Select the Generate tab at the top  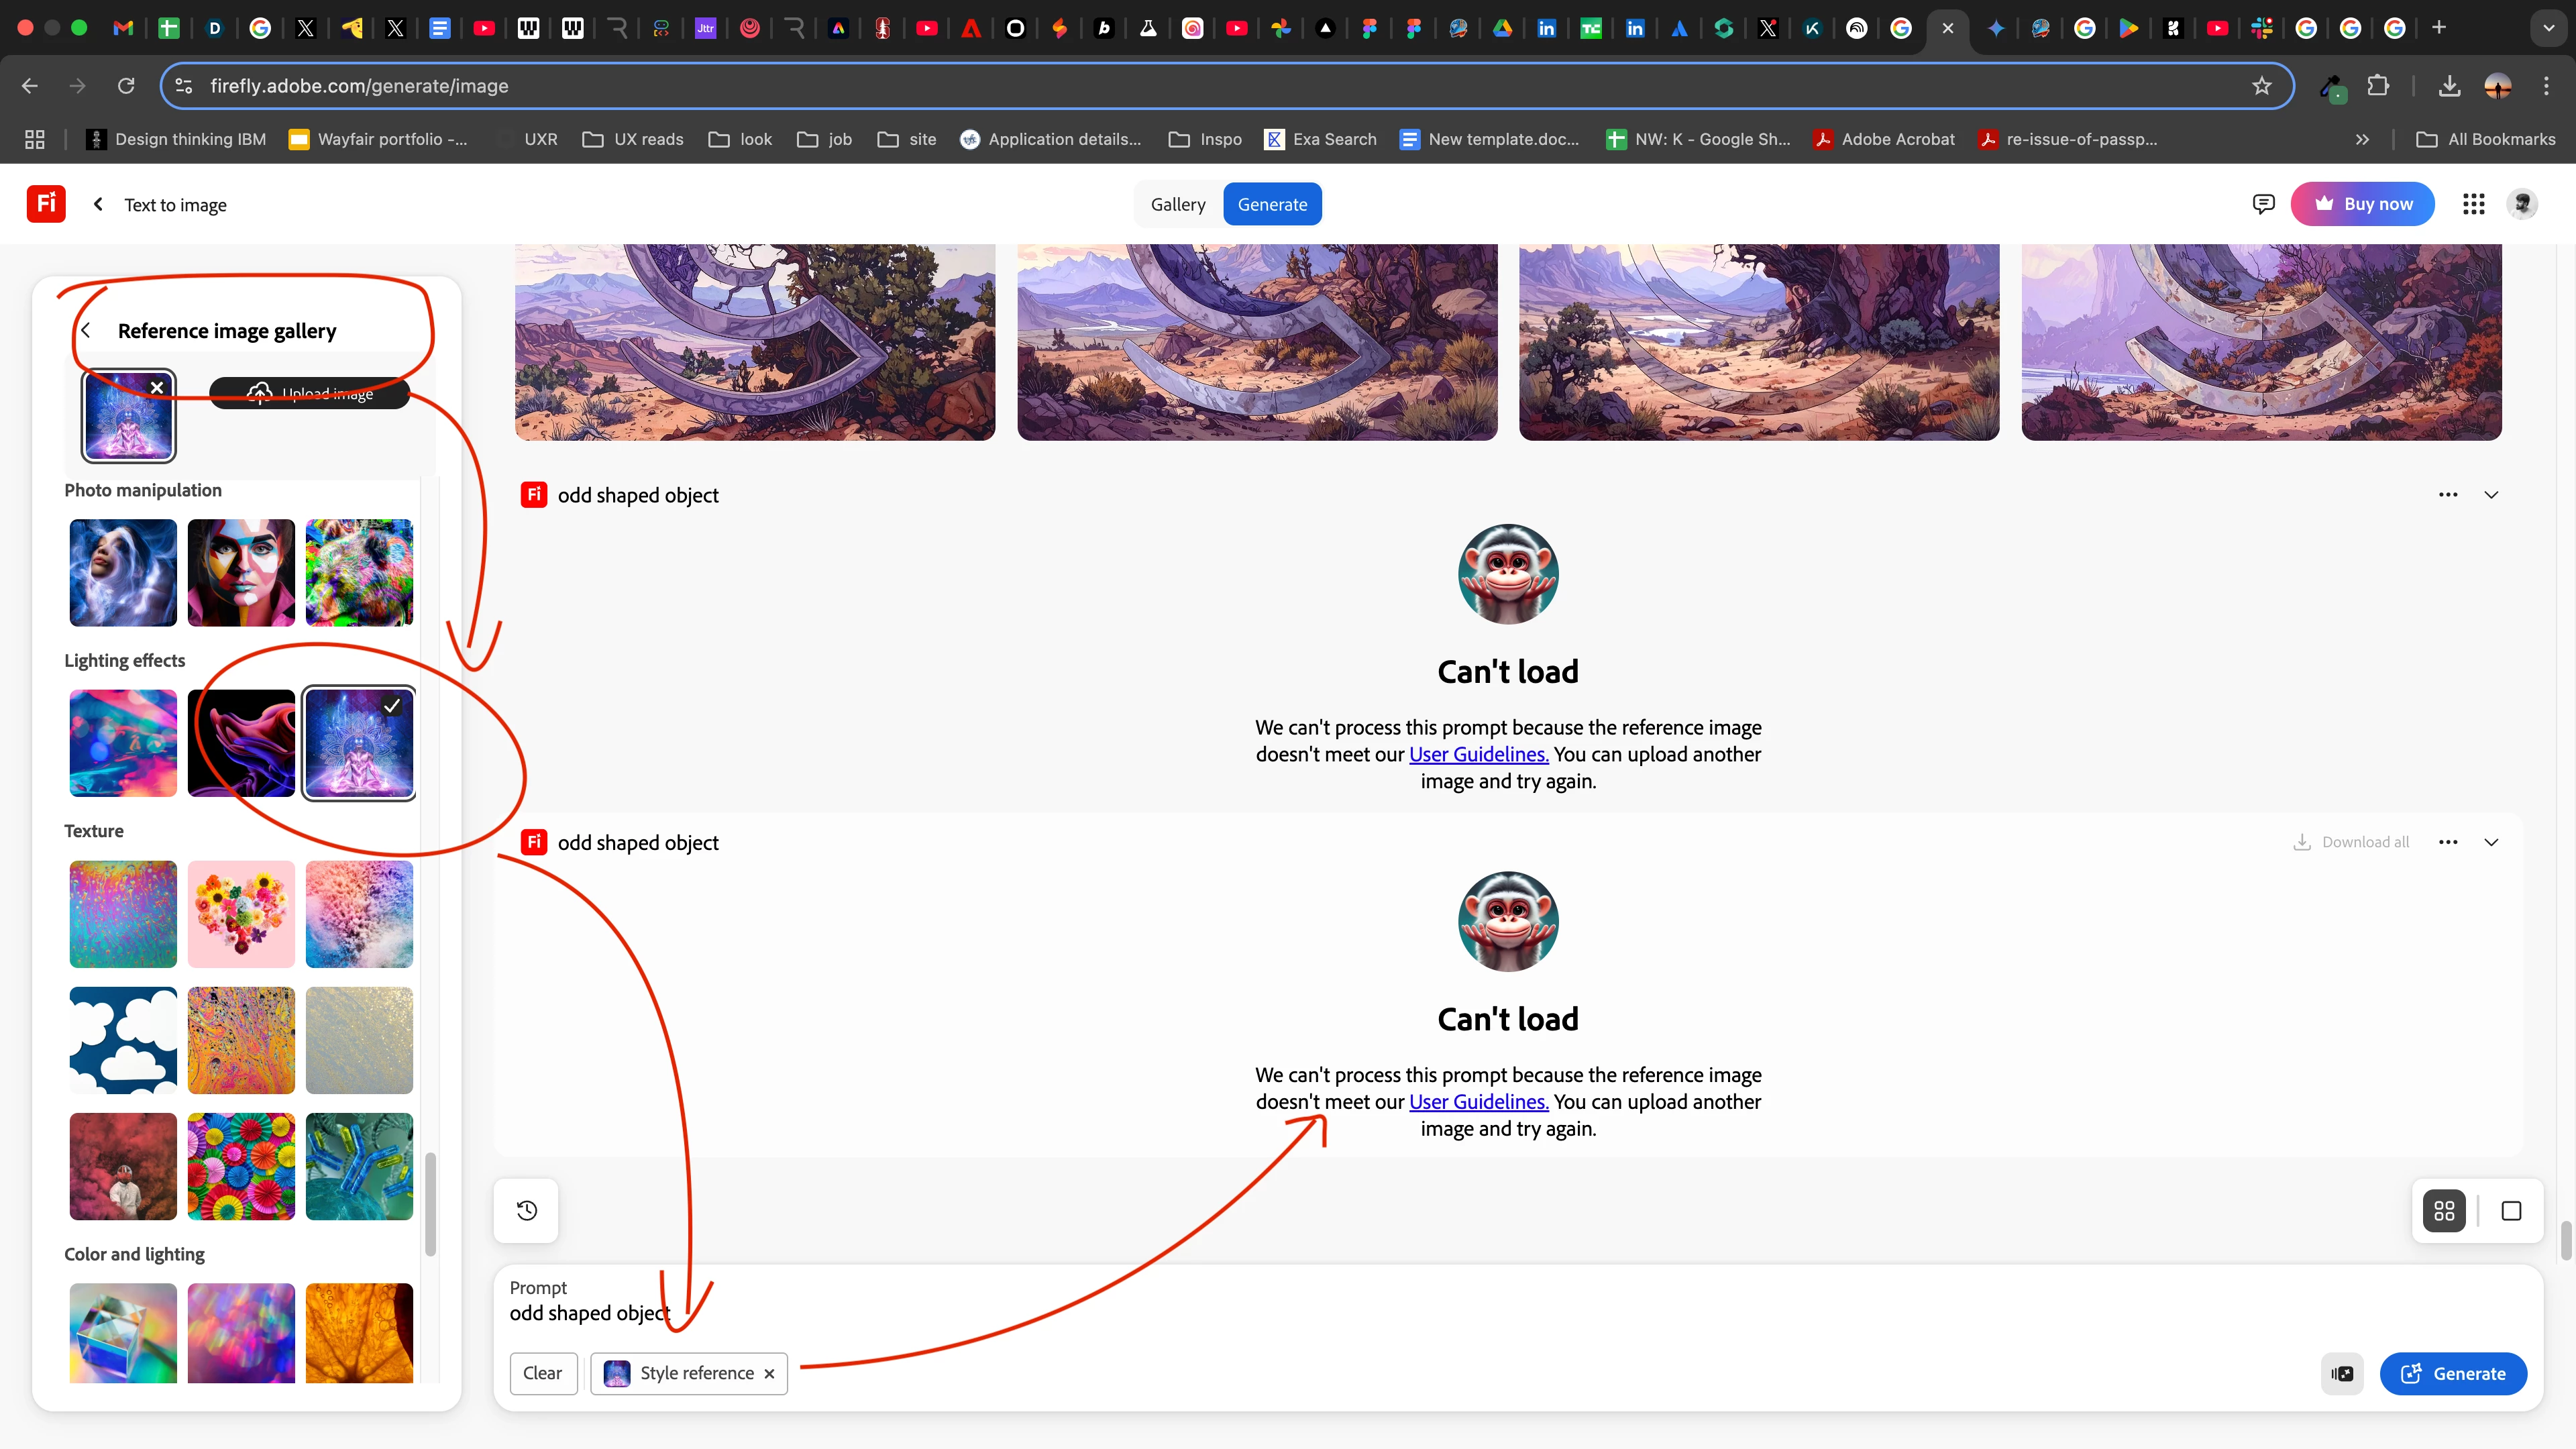point(1272,204)
